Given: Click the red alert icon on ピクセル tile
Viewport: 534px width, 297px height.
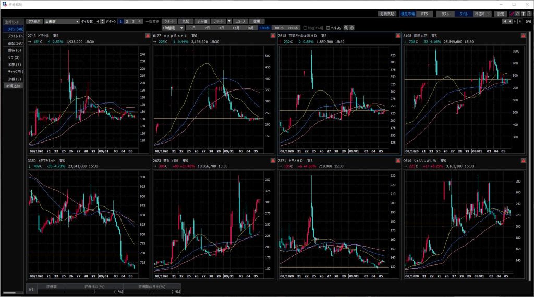Looking at the screenshot, I should click(x=147, y=36).
